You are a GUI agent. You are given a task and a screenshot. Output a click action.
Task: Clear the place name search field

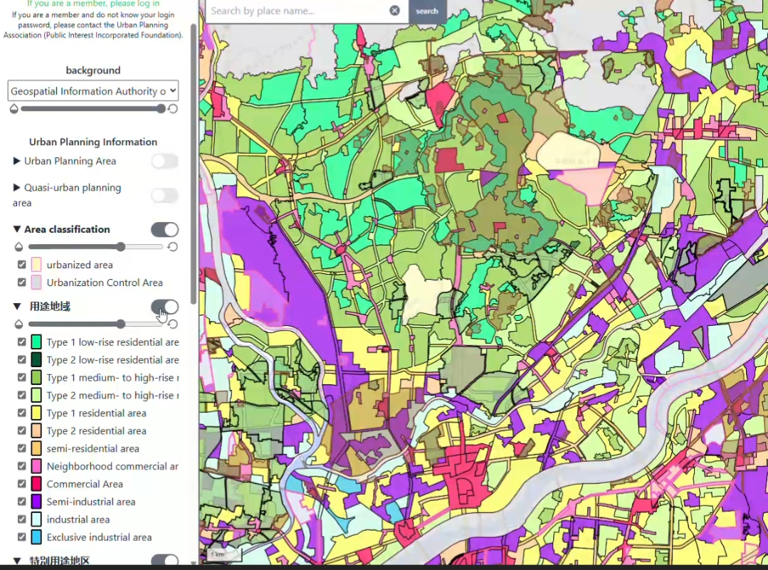coord(394,11)
